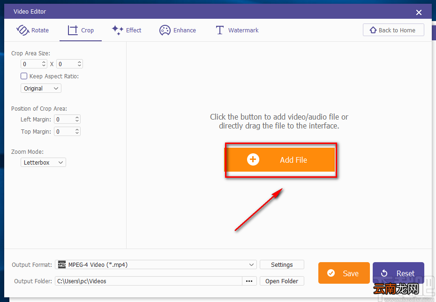Click the Output Folder path field
The image size is (436, 302).
(149, 281)
